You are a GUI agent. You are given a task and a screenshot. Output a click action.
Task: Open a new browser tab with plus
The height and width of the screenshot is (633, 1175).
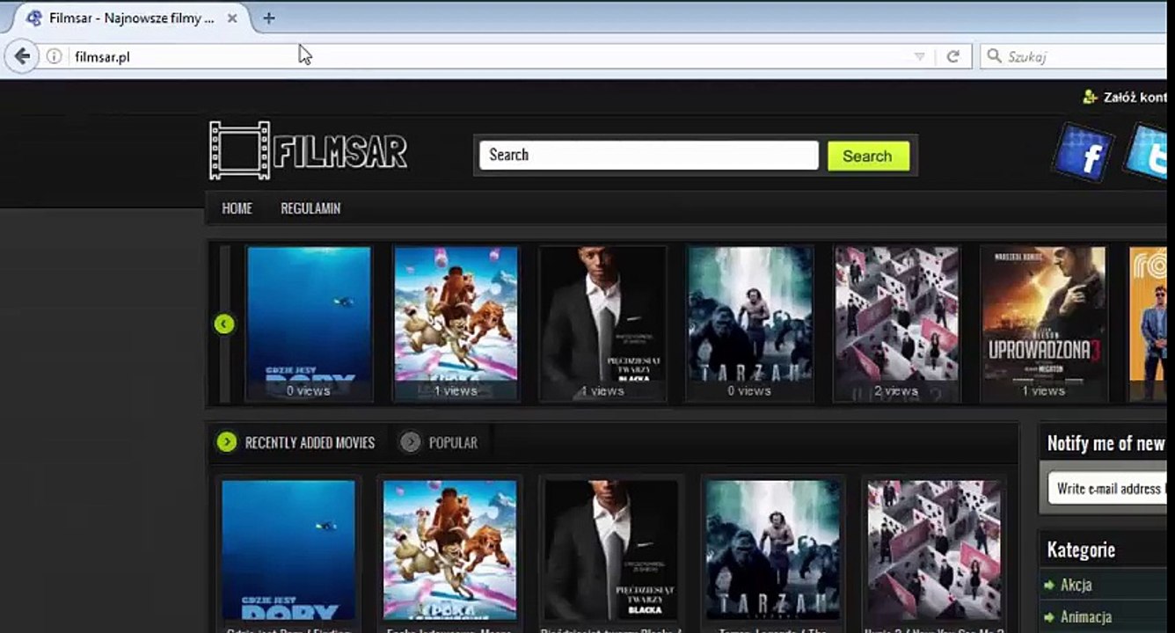point(269,18)
